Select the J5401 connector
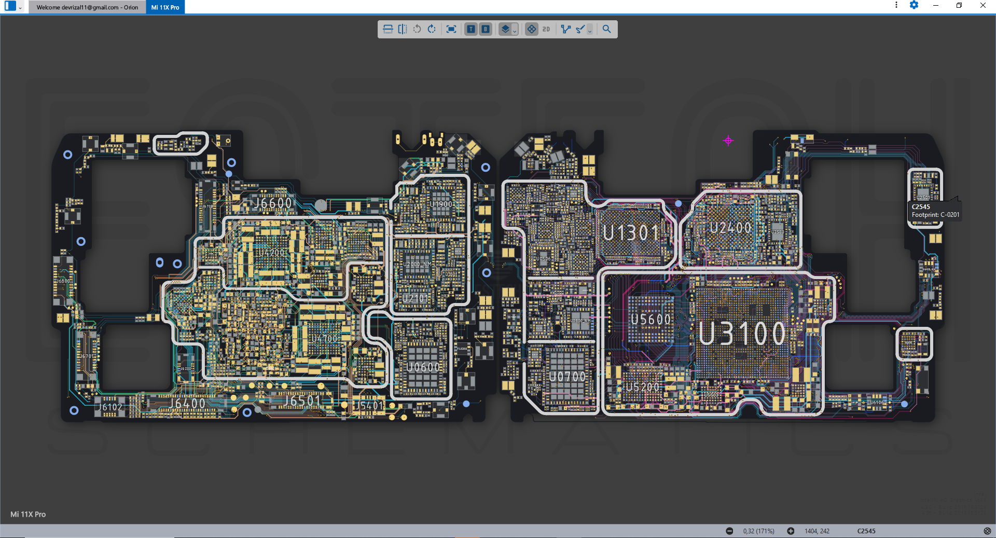The image size is (996, 538). click(369, 405)
